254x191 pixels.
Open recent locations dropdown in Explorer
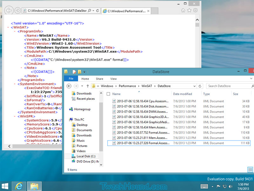(82, 86)
